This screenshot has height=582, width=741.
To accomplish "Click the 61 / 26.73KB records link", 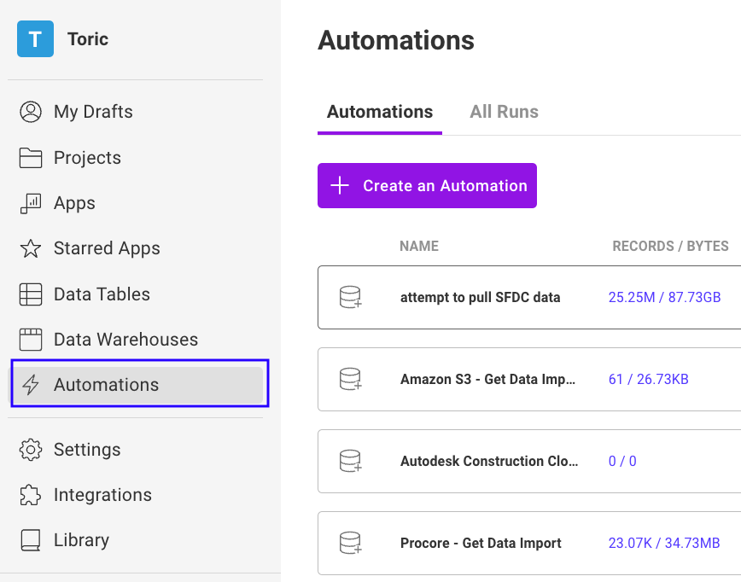I will pos(649,380).
